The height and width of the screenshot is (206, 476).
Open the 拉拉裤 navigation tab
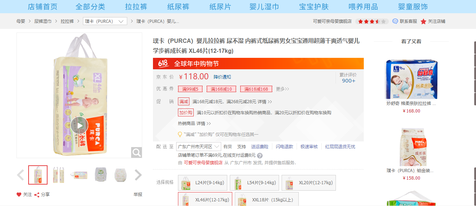click(136, 6)
